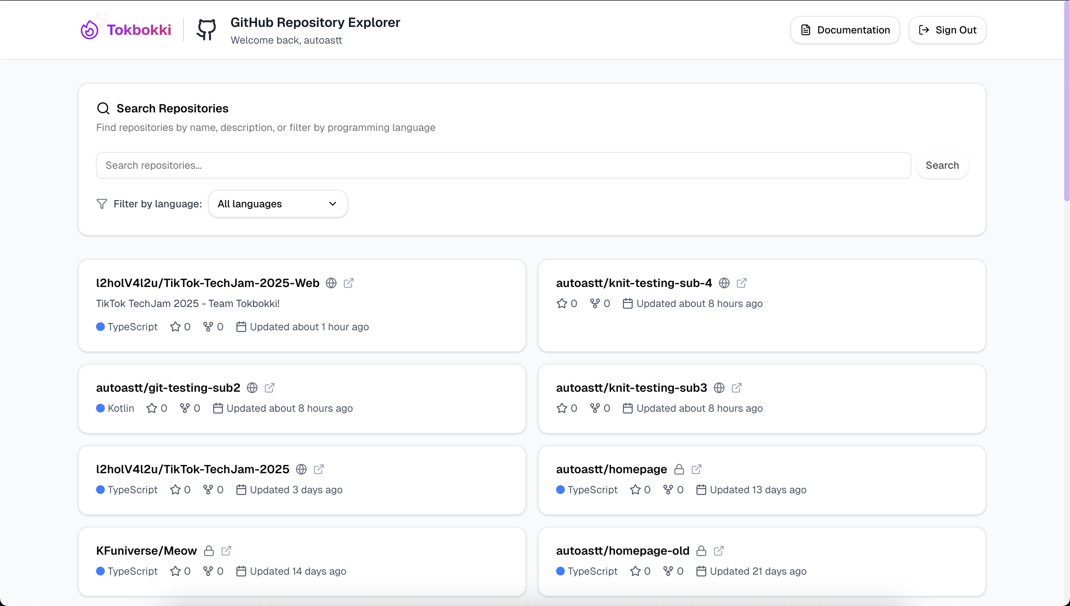Open external link for TikTok-TechJam-2025-Web
The height and width of the screenshot is (606, 1070).
(x=349, y=283)
